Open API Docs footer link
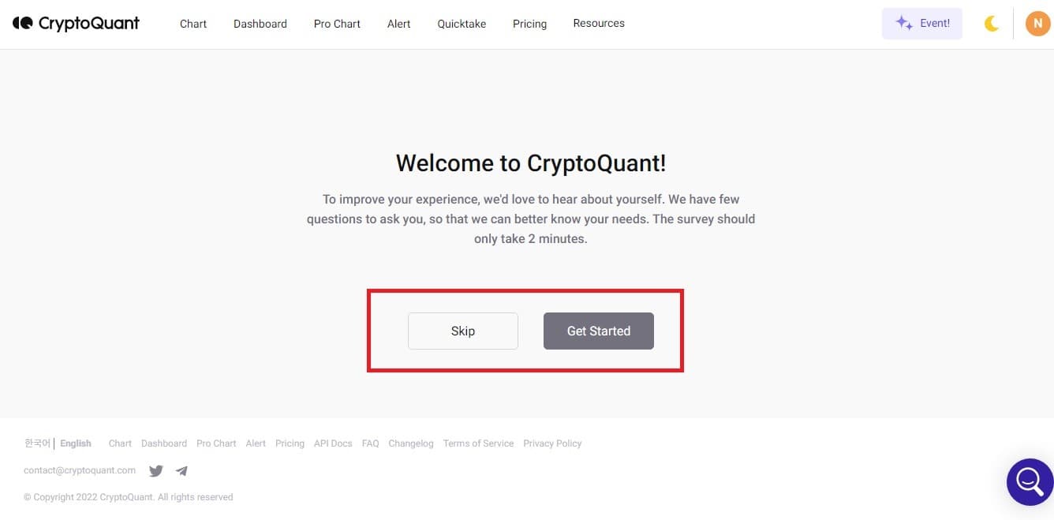 (x=333, y=443)
